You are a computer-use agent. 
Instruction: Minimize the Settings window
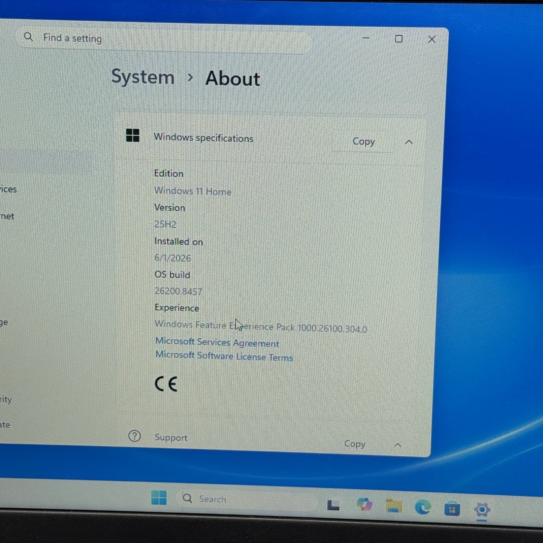pyautogui.click(x=366, y=38)
